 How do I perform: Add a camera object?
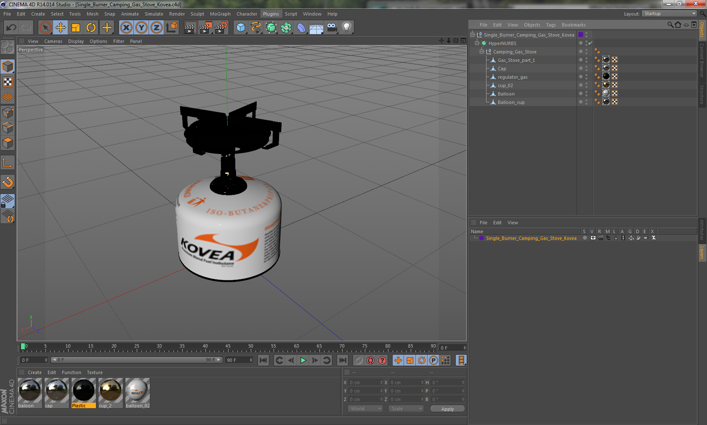[332, 28]
